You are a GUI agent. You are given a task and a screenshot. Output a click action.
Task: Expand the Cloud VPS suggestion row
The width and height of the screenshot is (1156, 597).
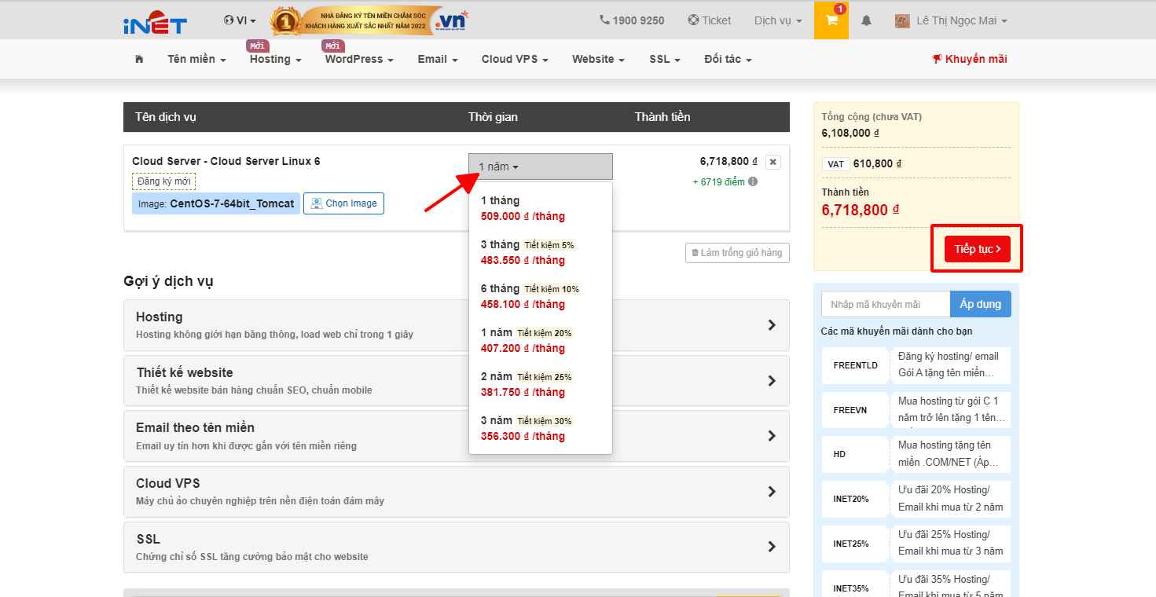tap(457, 492)
